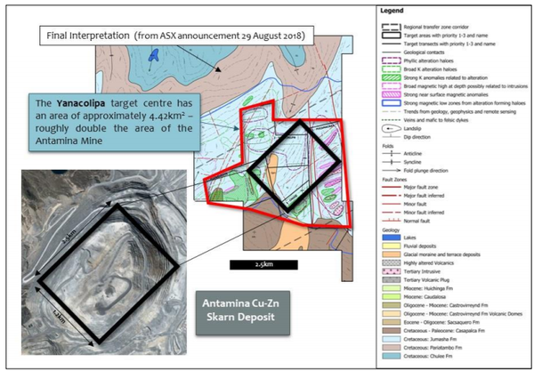Click the purple dashed Phyllic alteration haloes symbol
Viewport: 534px width, 371px height.
391,60
